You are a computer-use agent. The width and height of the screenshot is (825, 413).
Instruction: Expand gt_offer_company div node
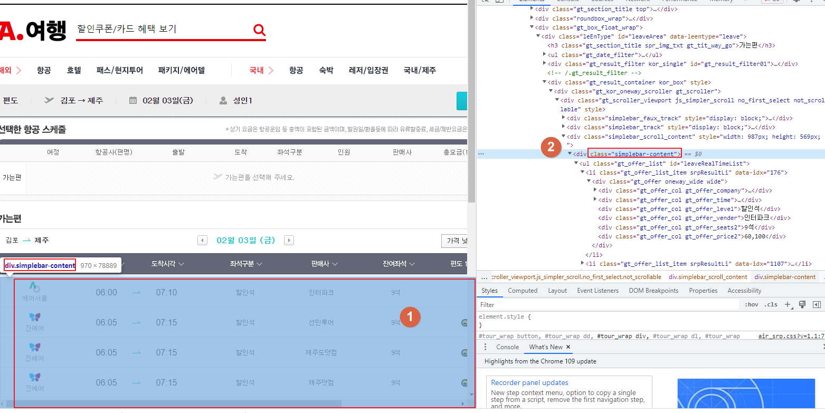click(595, 190)
